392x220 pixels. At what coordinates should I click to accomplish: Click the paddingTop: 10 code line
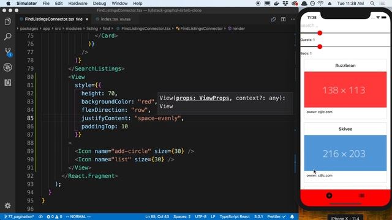[105, 127]
